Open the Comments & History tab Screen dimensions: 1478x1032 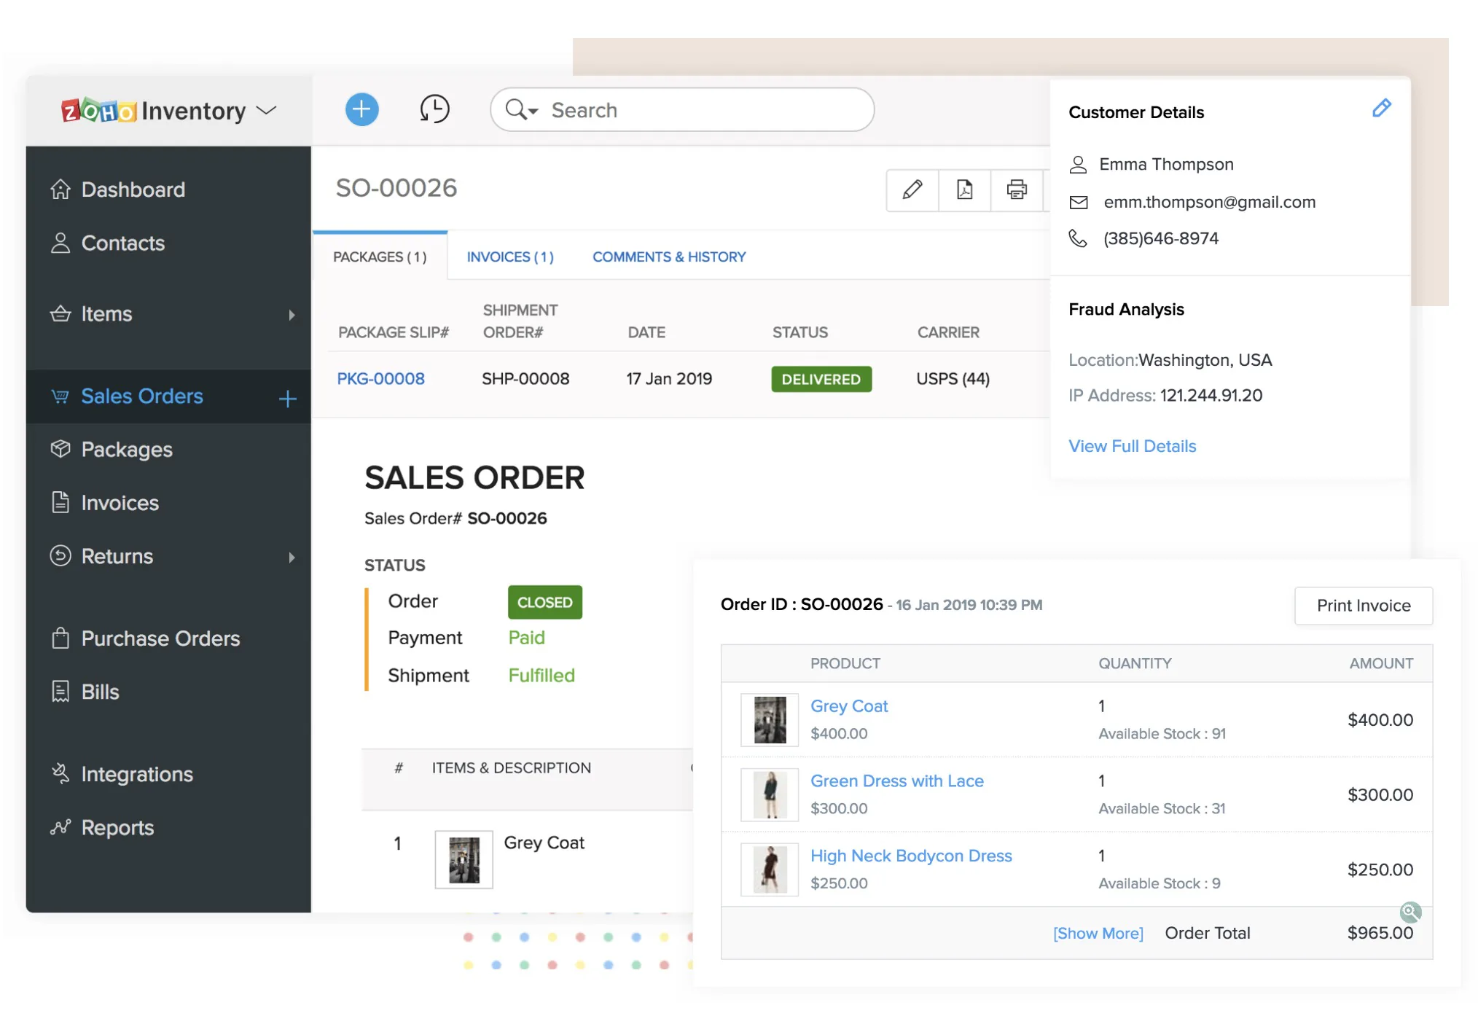pyautogui.click(x=669, y=257)
